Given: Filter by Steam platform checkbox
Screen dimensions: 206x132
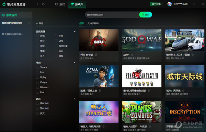Looking at the screenshot, I should tap(37, 67).
